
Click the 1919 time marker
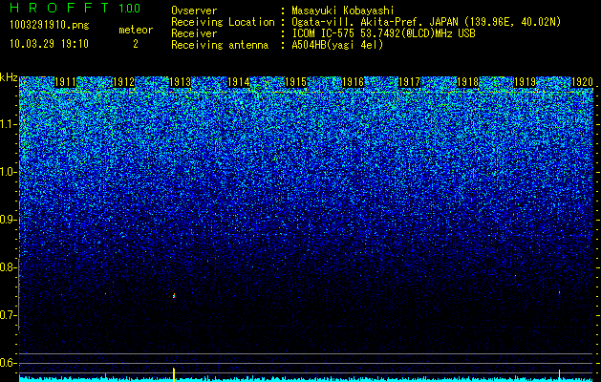coord(525,82)
